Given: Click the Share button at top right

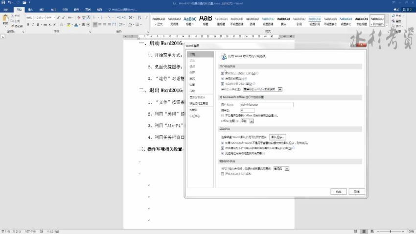Looking at the screenshot, I should (x=407, y=10).
